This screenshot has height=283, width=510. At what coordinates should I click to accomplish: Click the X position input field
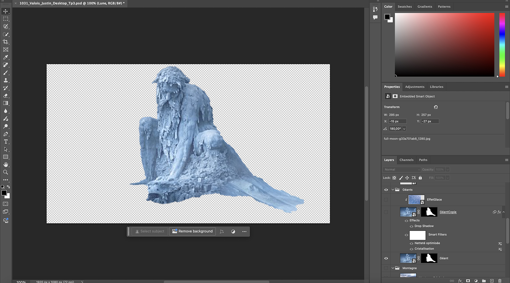pyautogui.click(x=397, y=121)
